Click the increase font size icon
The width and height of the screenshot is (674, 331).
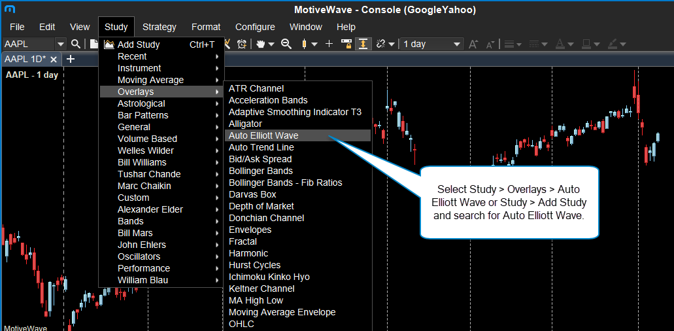coord(474,44)
